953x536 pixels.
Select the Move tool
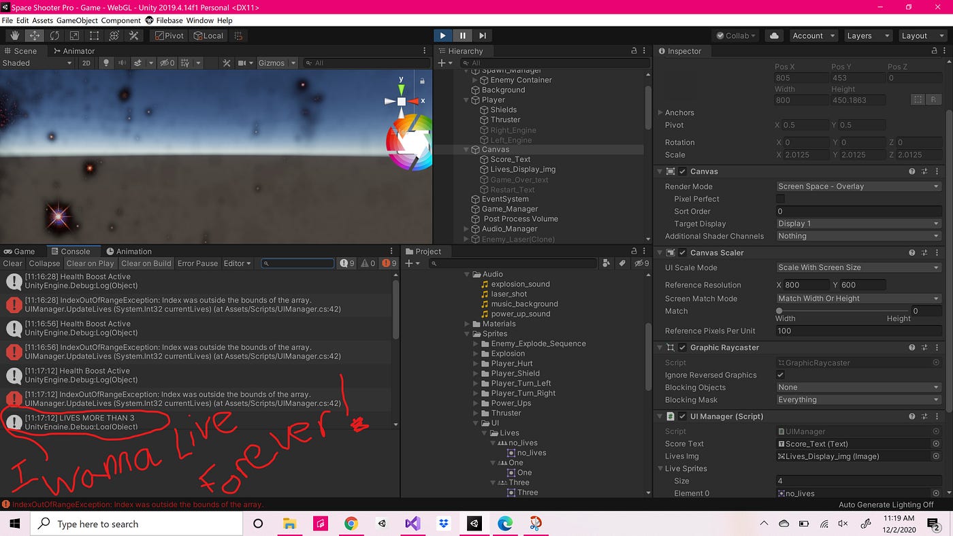tap(34, 35)
